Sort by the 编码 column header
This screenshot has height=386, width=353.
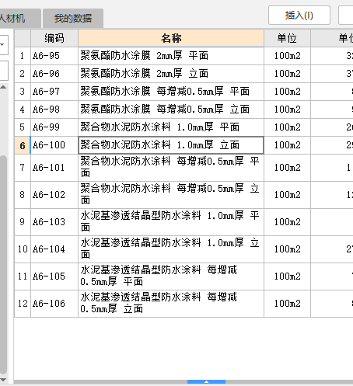point(54,38)
